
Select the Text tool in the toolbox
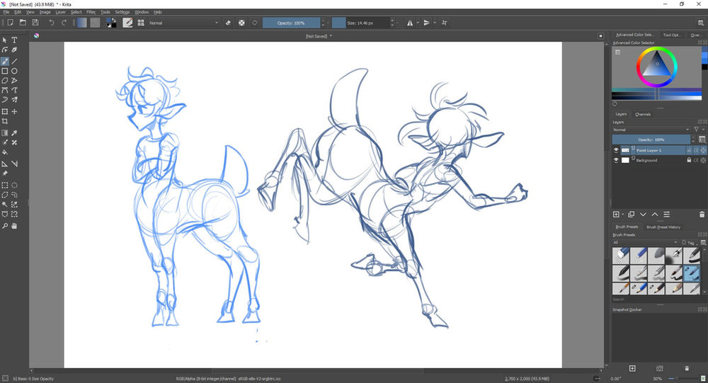pyautogui.click(x=14, y=40)
